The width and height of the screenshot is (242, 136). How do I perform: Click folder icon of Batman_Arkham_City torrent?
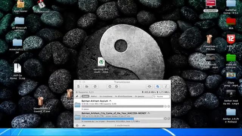pyautogui.click(x=78, y=117)
